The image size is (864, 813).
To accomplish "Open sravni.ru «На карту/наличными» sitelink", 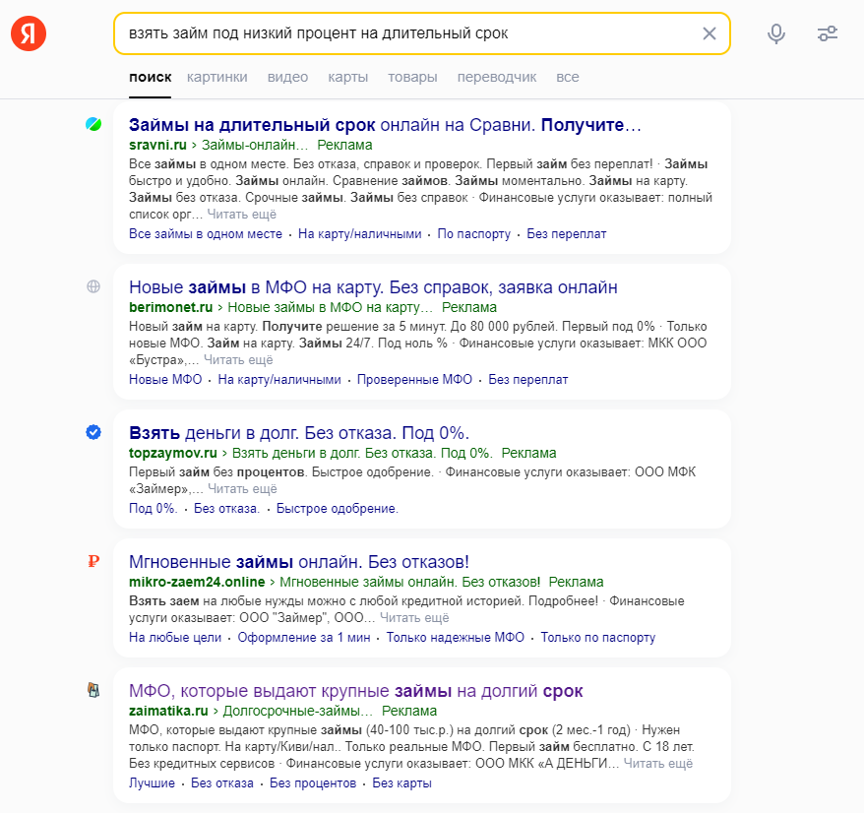I will 360,233.
